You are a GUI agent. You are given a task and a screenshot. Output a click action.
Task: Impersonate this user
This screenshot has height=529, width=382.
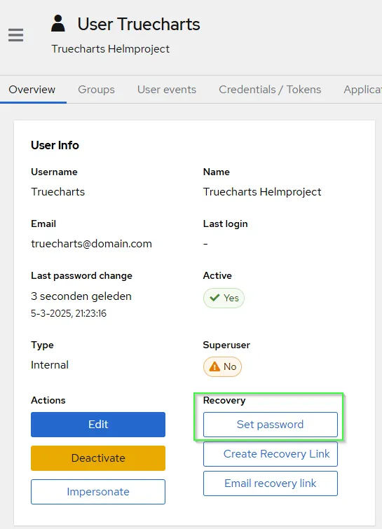[x=98, y=492]
